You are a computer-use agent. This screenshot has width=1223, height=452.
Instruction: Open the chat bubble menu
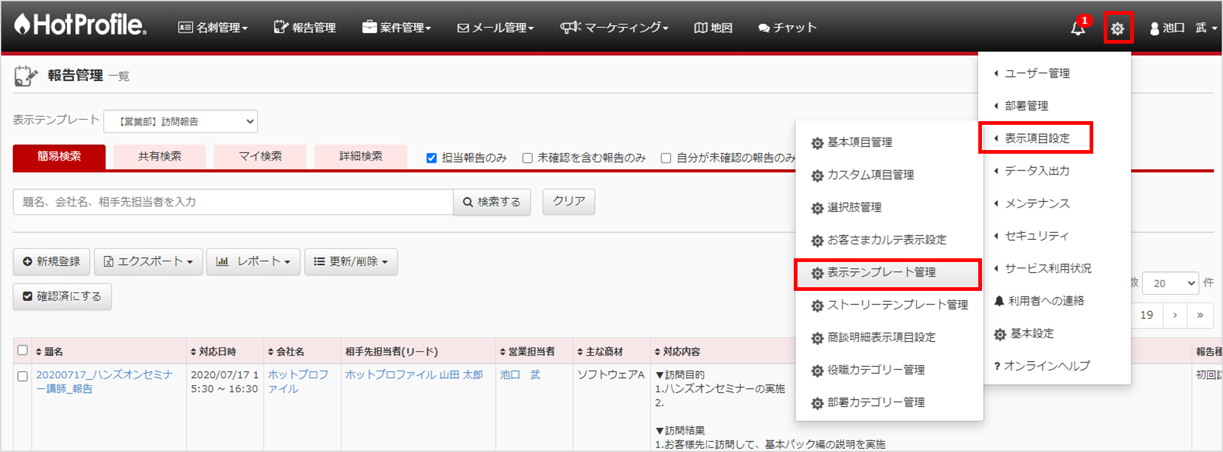point(787,28)
